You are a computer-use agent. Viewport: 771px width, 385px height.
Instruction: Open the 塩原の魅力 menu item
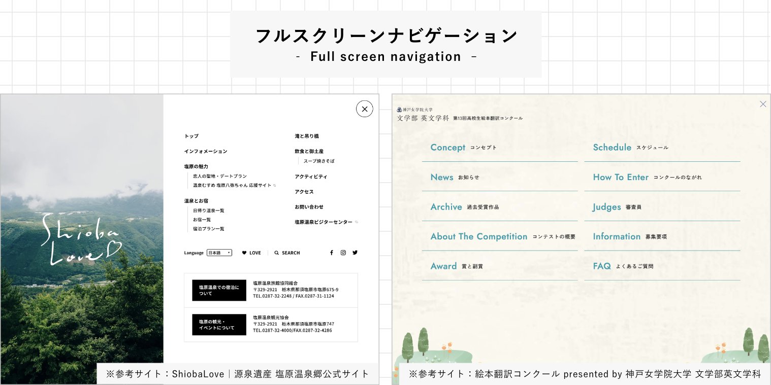[196, 166]
